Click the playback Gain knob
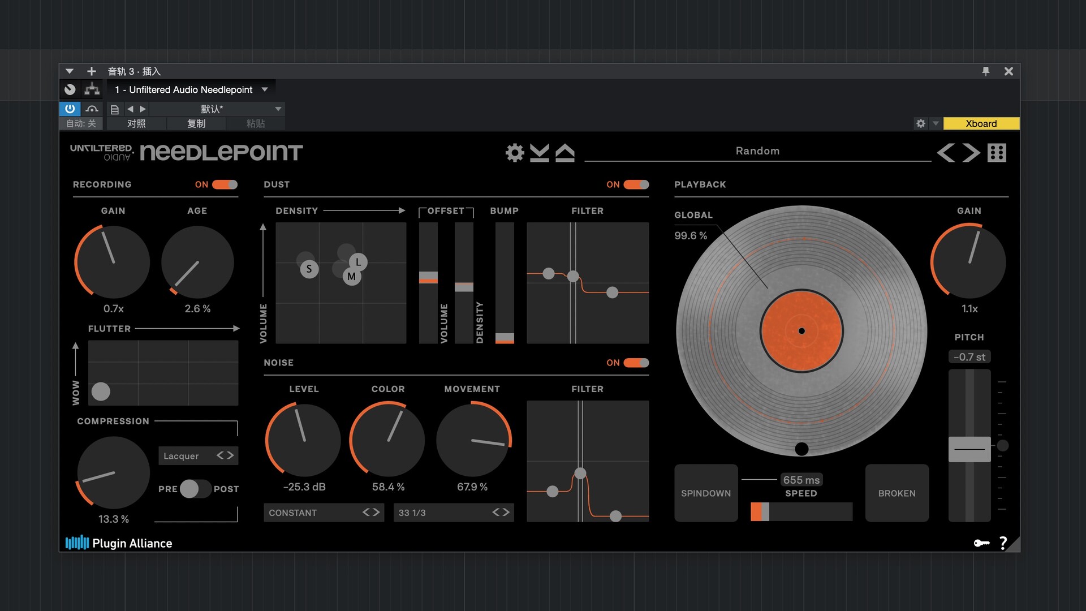Screen dimensions: 1086x611 (x=969, y=262)
